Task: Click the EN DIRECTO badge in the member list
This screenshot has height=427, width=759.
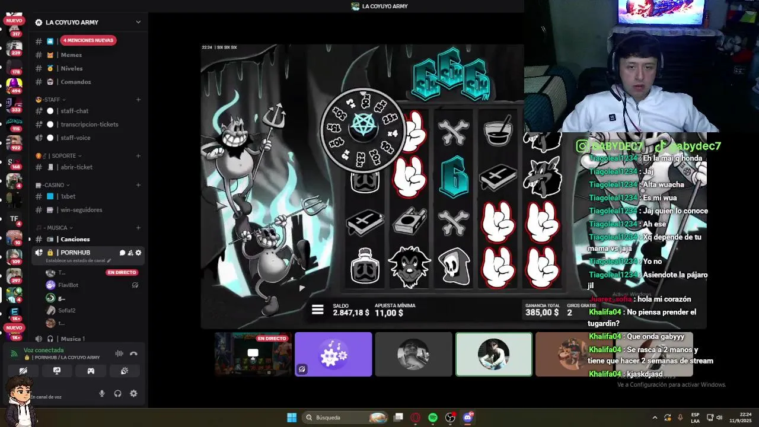Action: coord(122,272)
